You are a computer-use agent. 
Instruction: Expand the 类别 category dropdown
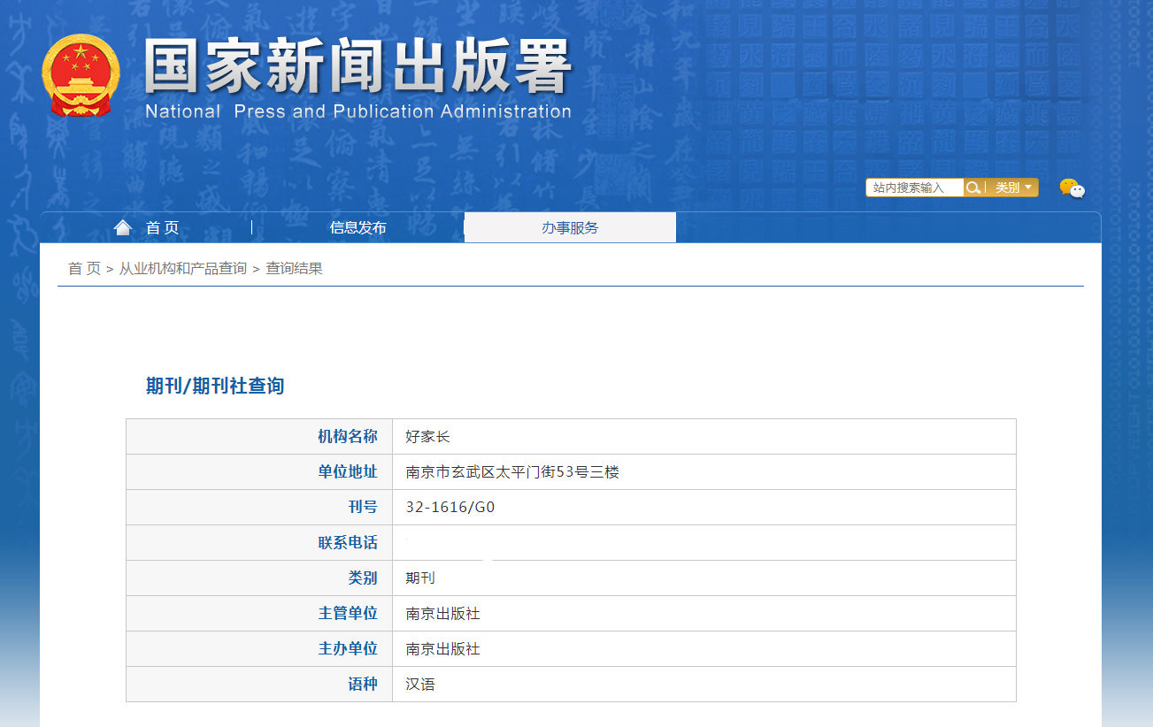[x=1012, y=187]
